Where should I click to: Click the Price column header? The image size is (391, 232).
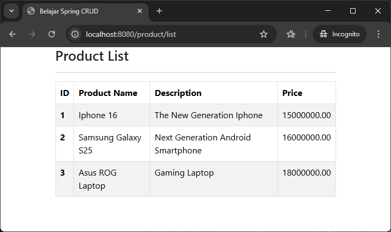click(292, 93)
